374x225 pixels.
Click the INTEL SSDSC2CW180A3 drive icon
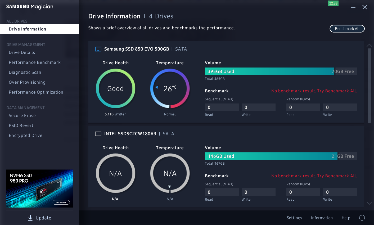click(98, 134)
